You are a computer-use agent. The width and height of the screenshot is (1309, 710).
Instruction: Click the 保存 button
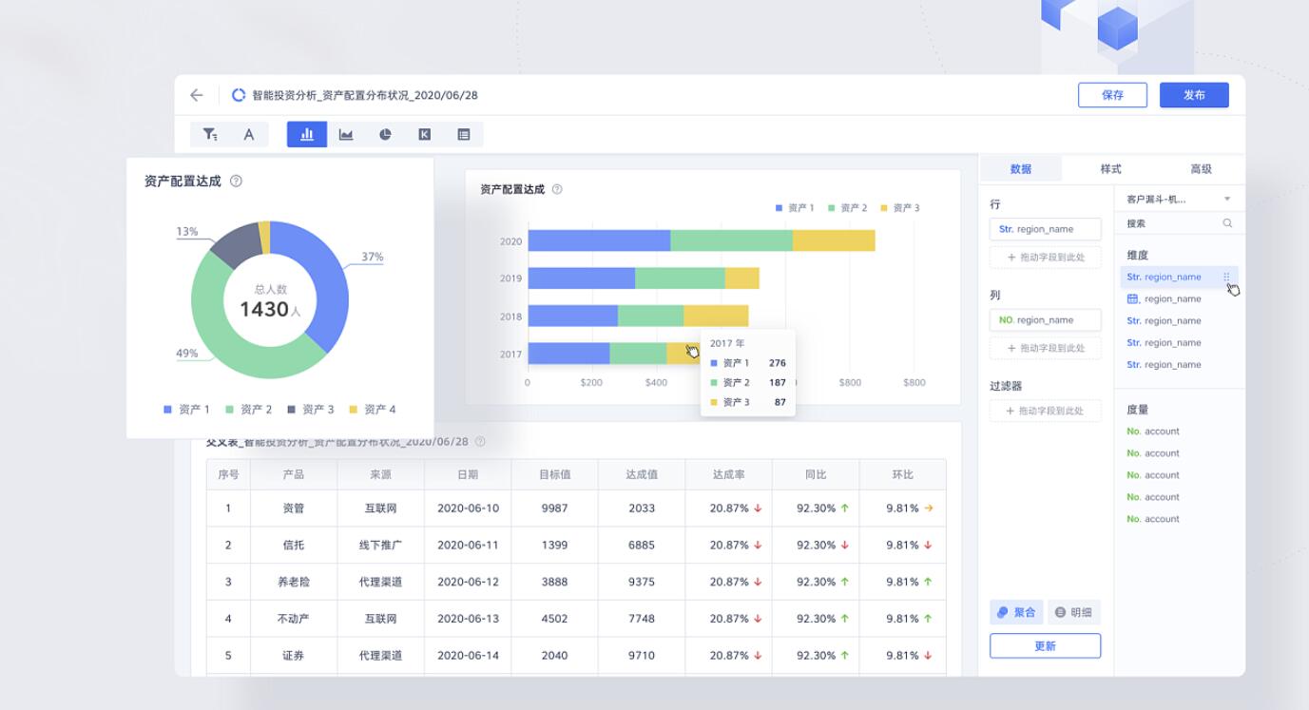tap(1112, 95)
